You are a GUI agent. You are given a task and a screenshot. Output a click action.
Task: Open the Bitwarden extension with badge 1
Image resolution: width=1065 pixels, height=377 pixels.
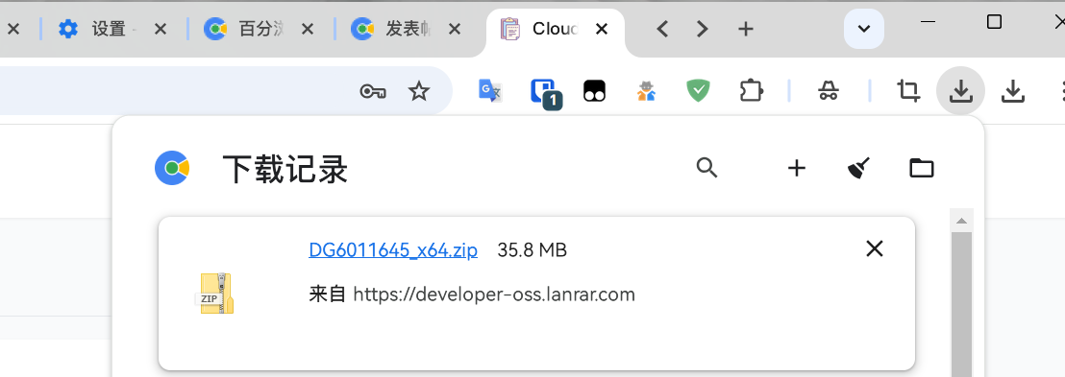click(x=546, y=93)
